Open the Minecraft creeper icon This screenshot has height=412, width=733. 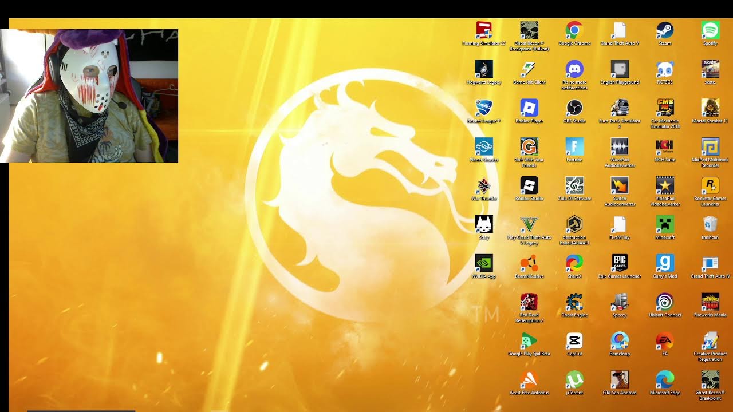665,224
